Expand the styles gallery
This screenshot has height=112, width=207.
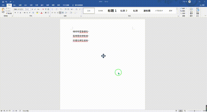click(x=177, y=13)
